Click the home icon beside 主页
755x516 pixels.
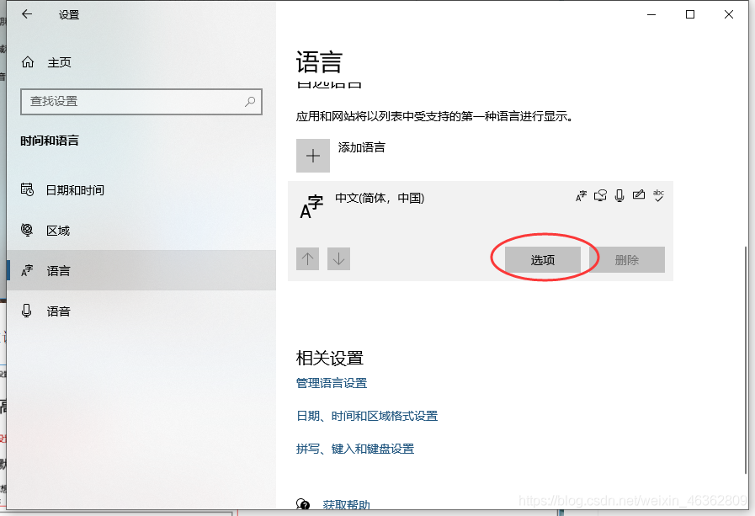coord(28,62)
